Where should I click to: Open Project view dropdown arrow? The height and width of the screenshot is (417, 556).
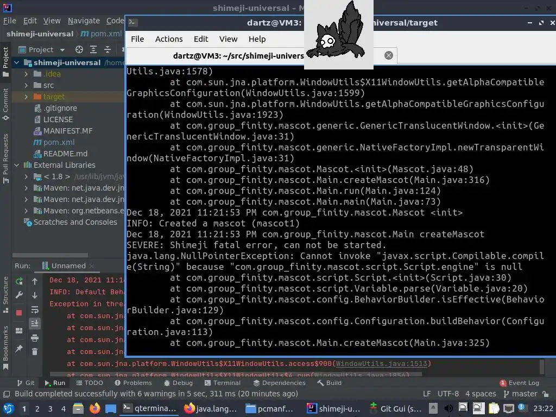62,50
